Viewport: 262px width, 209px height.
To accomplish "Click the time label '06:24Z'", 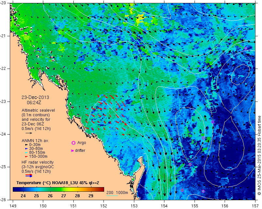I will (x=34, y=103).
